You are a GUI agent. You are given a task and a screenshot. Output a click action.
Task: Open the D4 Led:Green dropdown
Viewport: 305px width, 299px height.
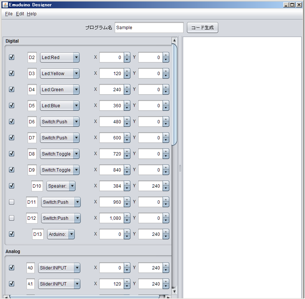(x=60, y=89)
